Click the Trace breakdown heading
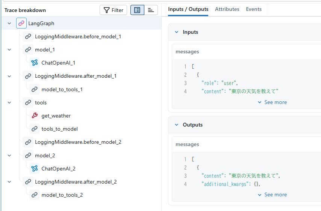This screenshot has width=321, height=211. pos(25,10)
